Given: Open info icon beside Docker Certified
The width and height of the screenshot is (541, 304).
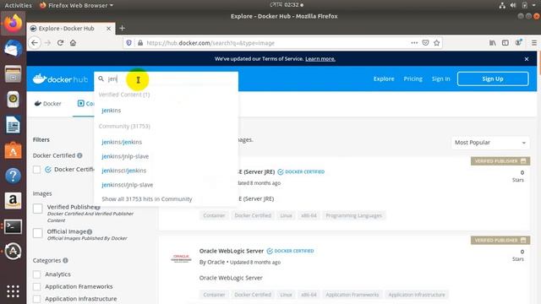Looking at the screenshot, I should pyautogui.click(x=79, y=155).
